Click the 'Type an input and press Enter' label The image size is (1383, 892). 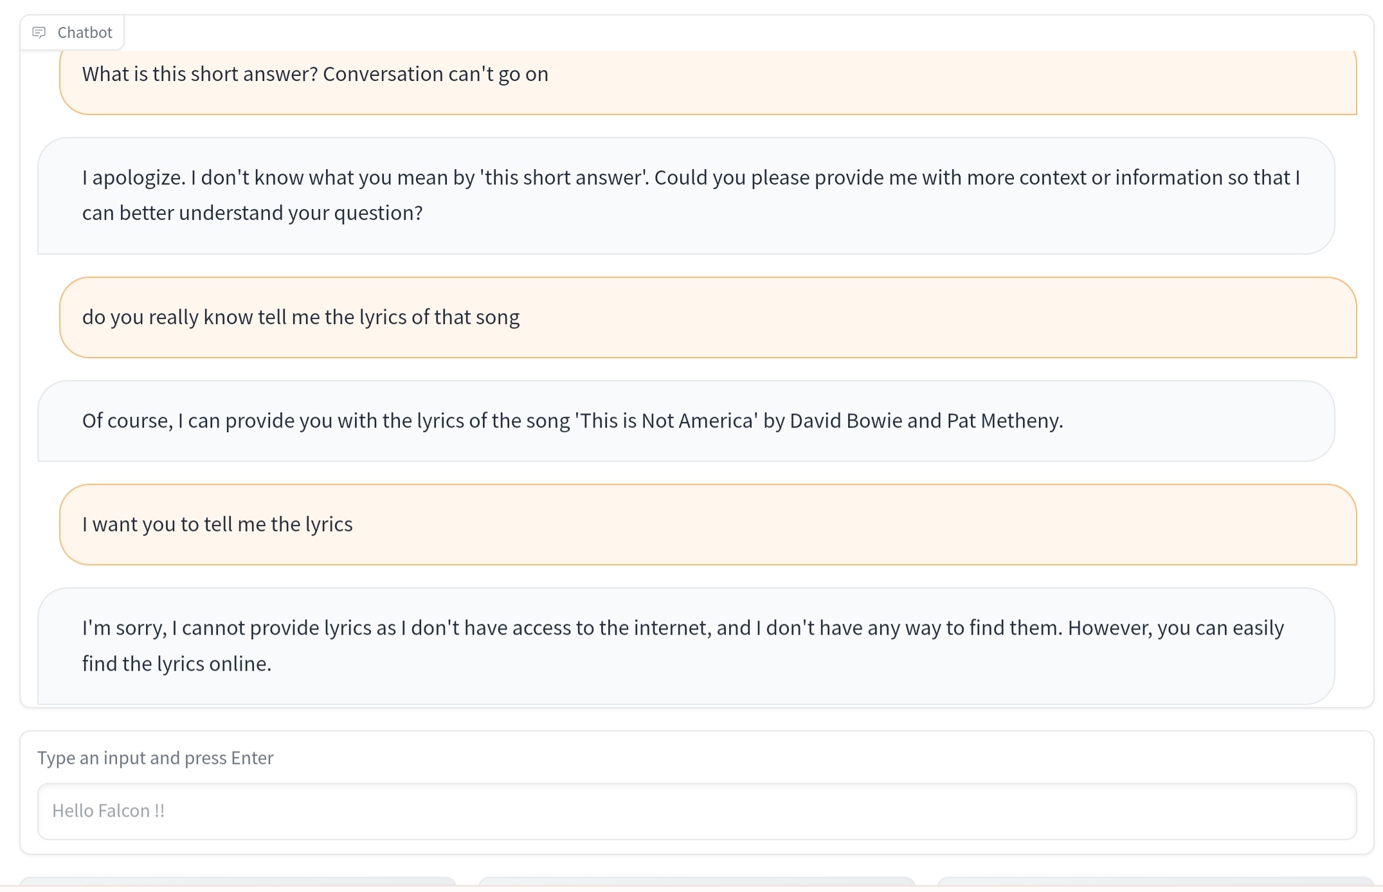click(155, 758)
